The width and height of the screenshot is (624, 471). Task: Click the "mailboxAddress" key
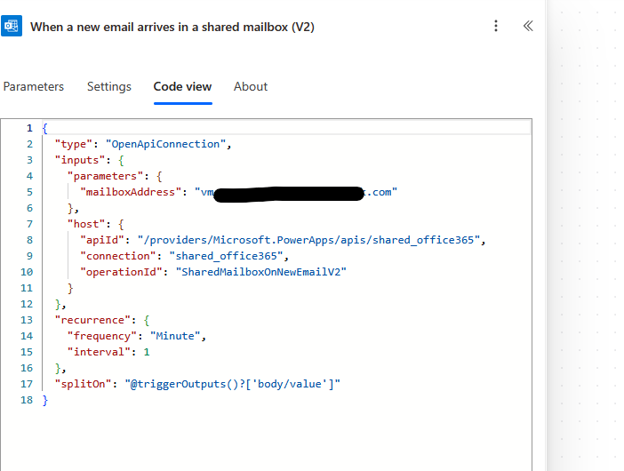[x=131, y=192]
